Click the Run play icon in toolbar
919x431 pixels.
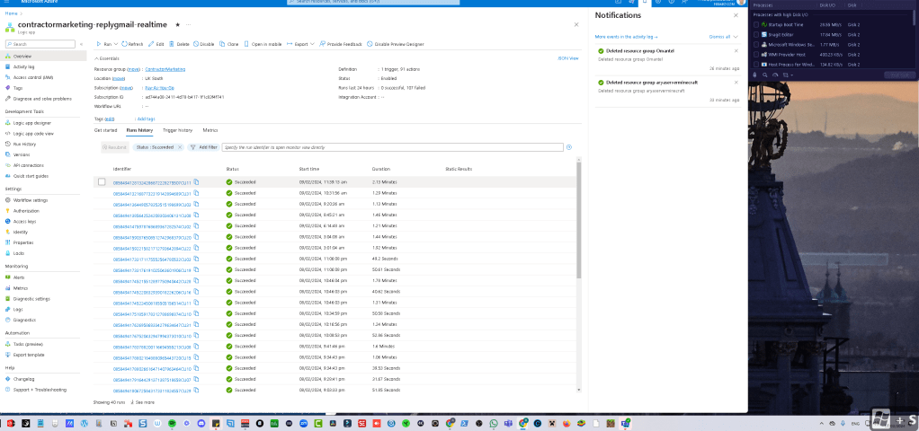[99, 44]
